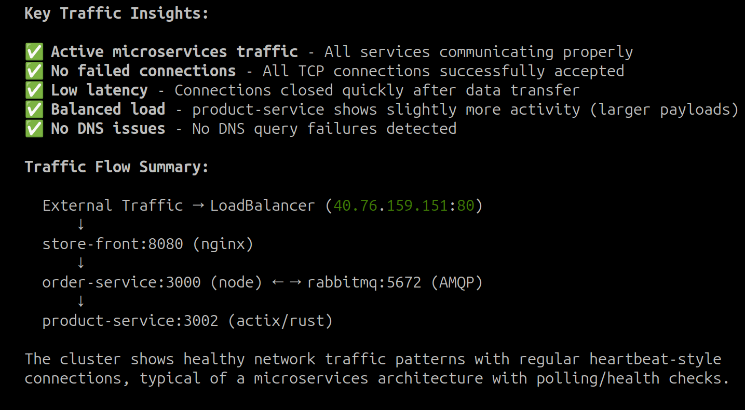Click the checkmark beside Balanced load
This screenshot has width=745, height=410.
click(34, 110)
